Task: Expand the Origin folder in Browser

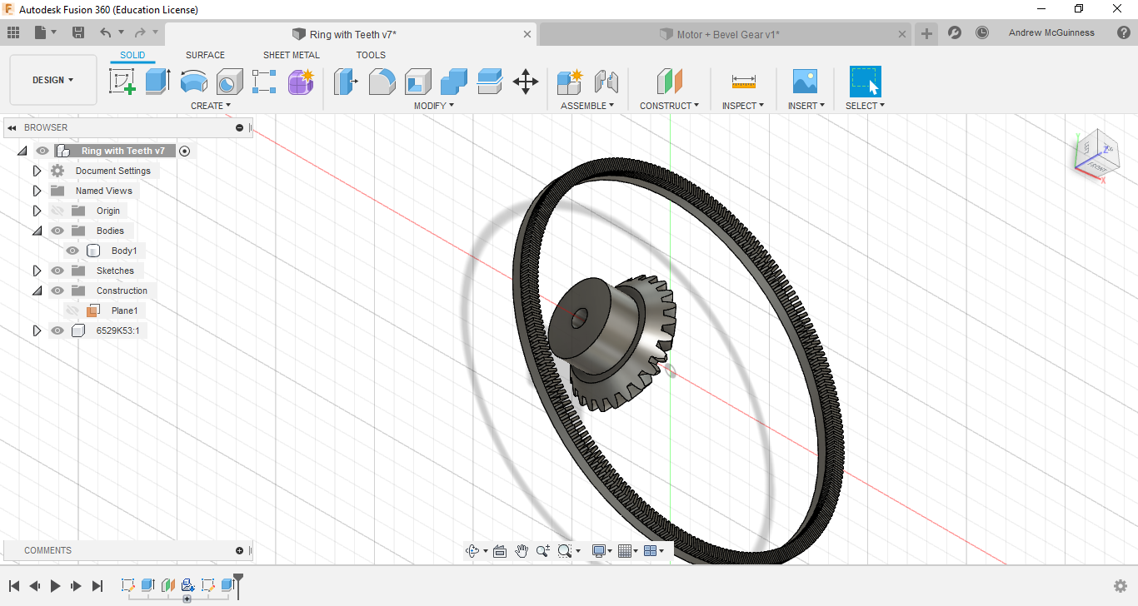Action: click(x=37, y=210)
